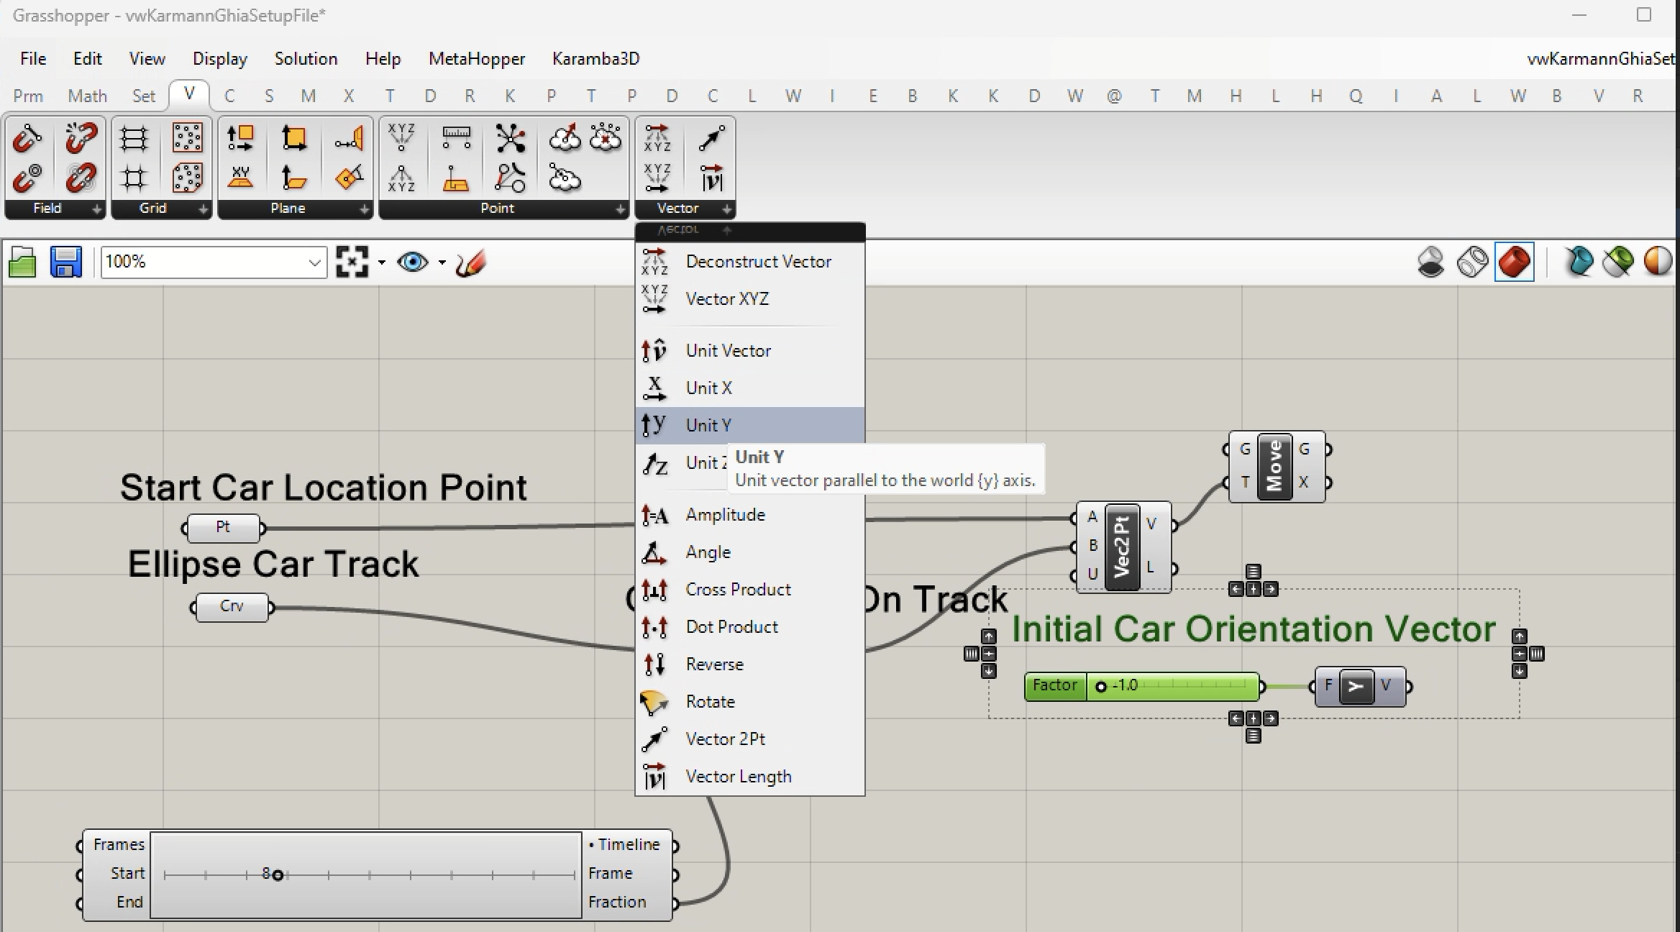1680x932 pixels.
Task: Click the Zoom Extents icon
Action: click(352, 262)
